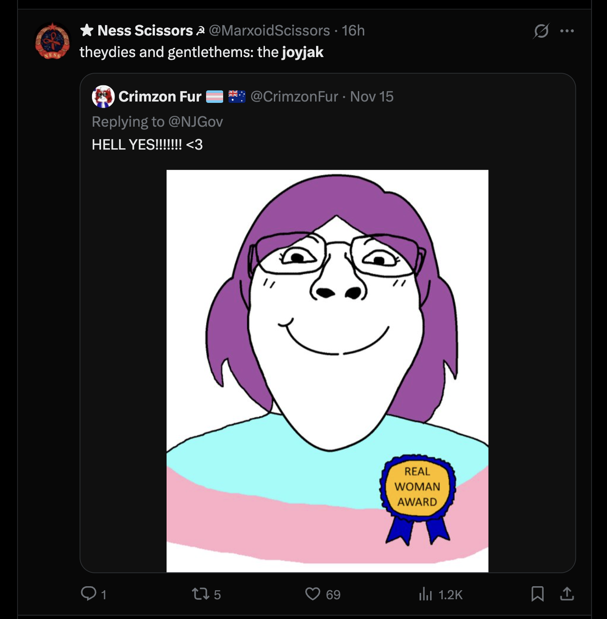Click the Nov 15 date of quoted tweet

(x=372, y=97)
